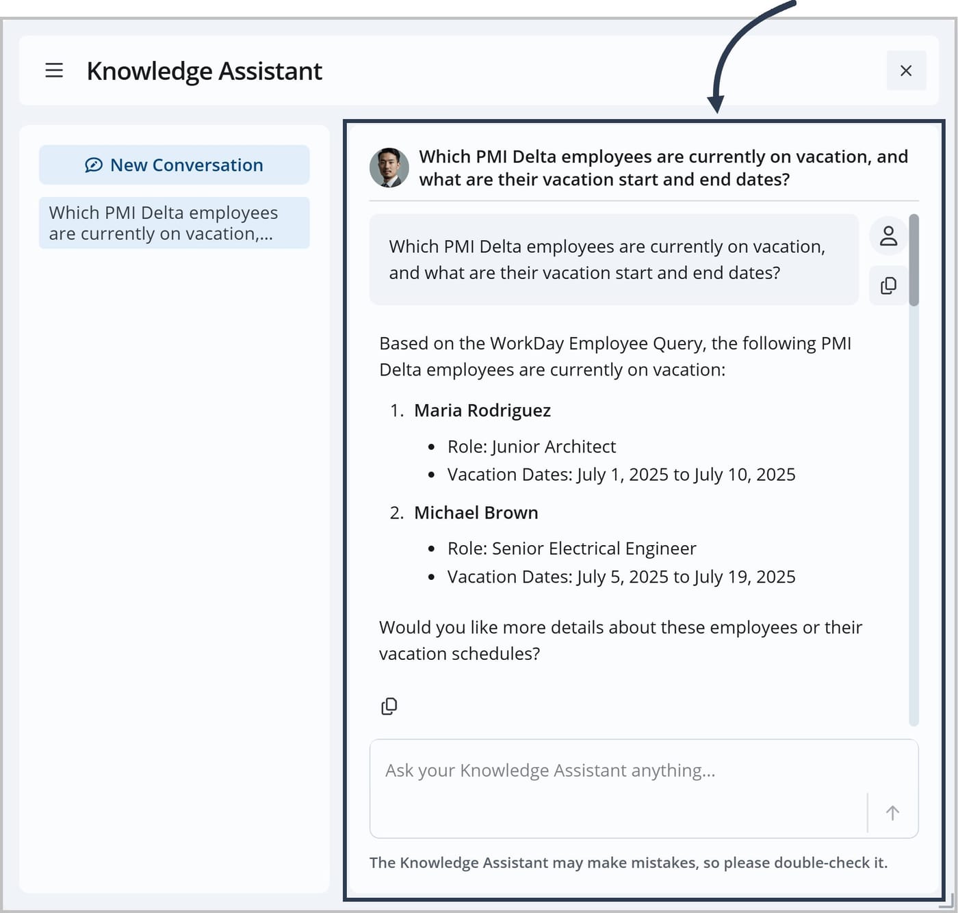Viewport: 958px width, 913px height.
Task: Click the chat scrollbar thumb
Action: [914, 260]
